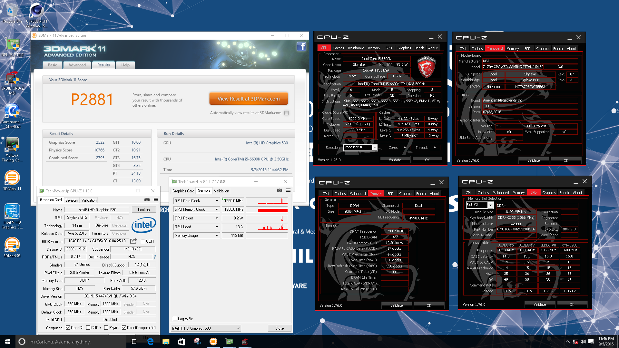Click the Driver Version field in GPU-Z
This screenshot has width=619, height=348.
tap(110, 296)
